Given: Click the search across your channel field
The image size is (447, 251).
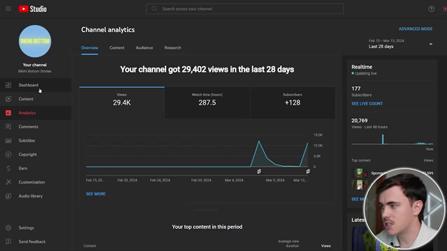Looking at the screenshot, I should (245, 9).
